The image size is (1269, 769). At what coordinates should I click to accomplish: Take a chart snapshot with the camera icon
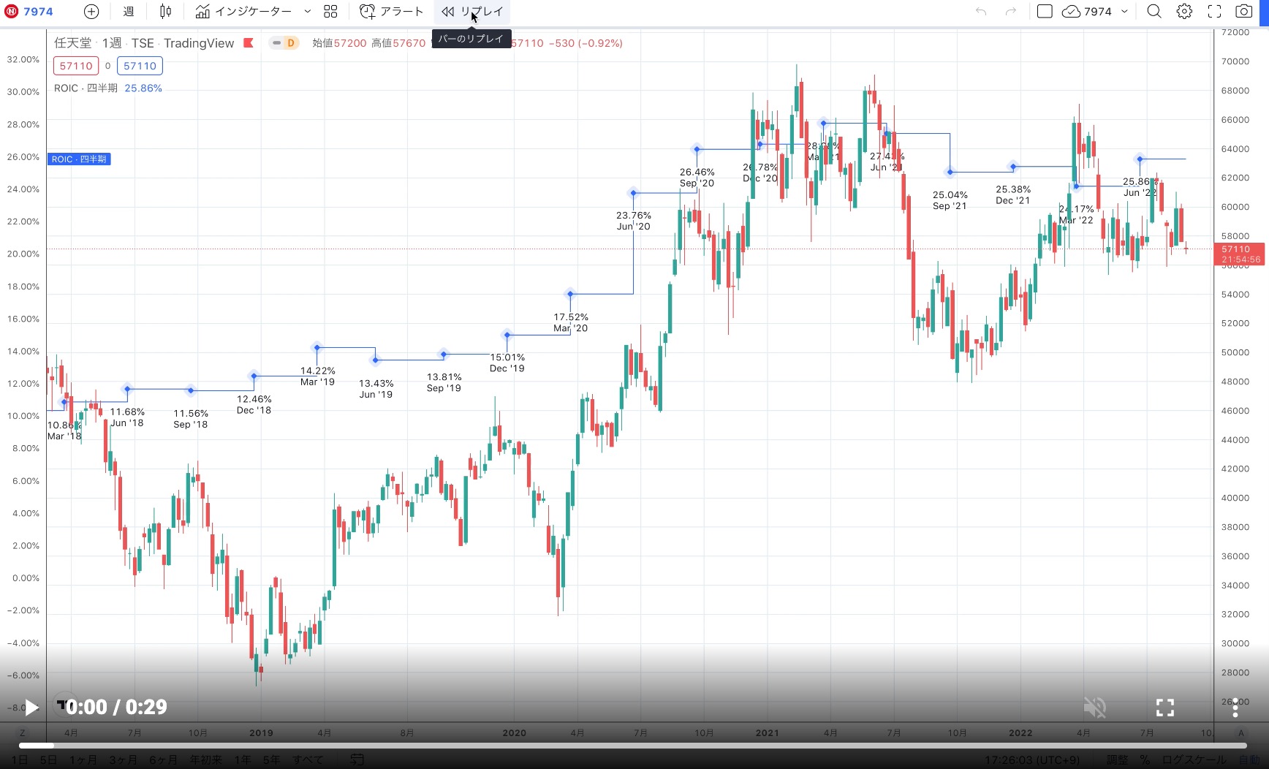pyautogui.click(x=1243, y=12)
